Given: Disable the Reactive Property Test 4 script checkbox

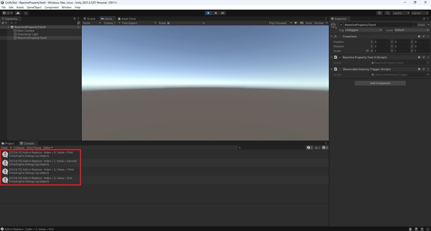Looking at the screenshot, I should point(340,57).
